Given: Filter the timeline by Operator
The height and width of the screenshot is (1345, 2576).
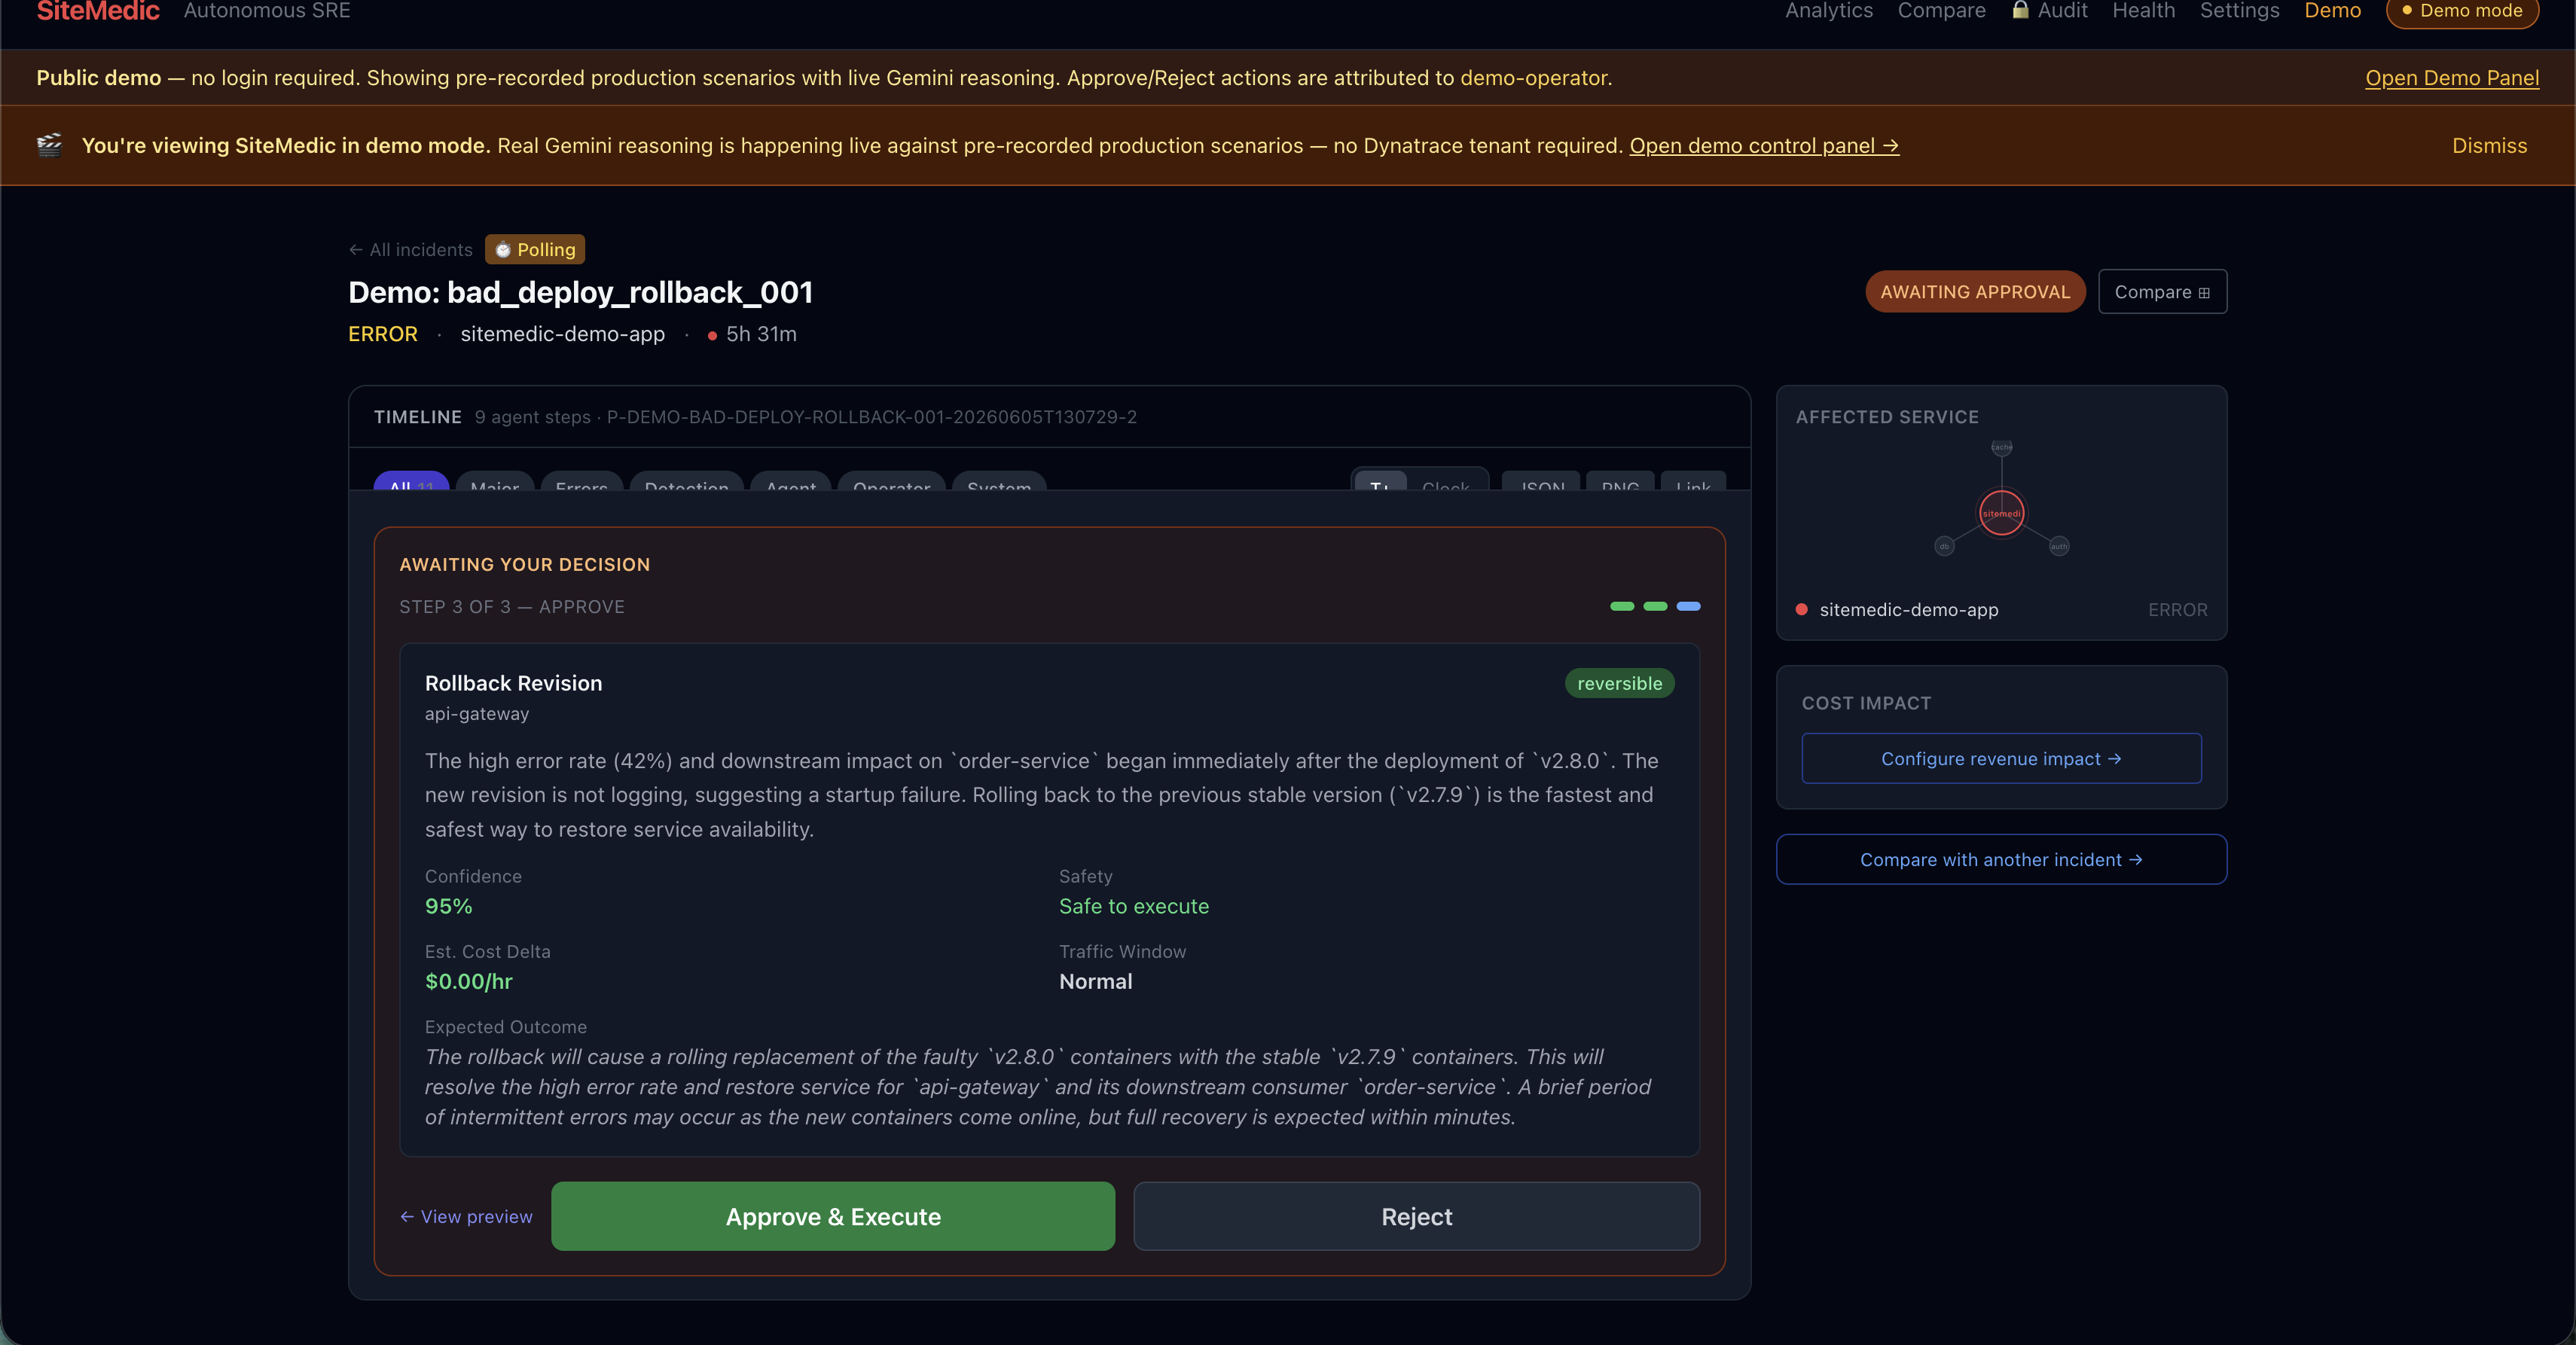Looking at the screenshot, I should [892, 482].
